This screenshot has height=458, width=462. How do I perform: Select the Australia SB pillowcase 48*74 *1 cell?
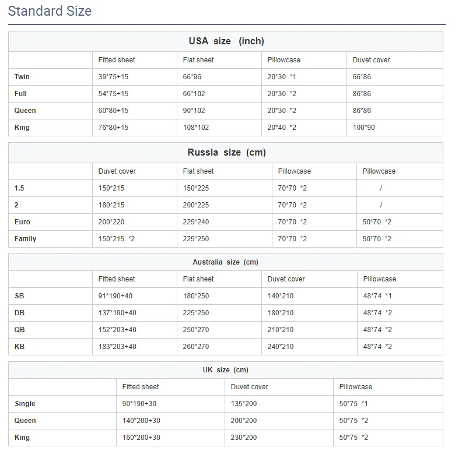377,296
